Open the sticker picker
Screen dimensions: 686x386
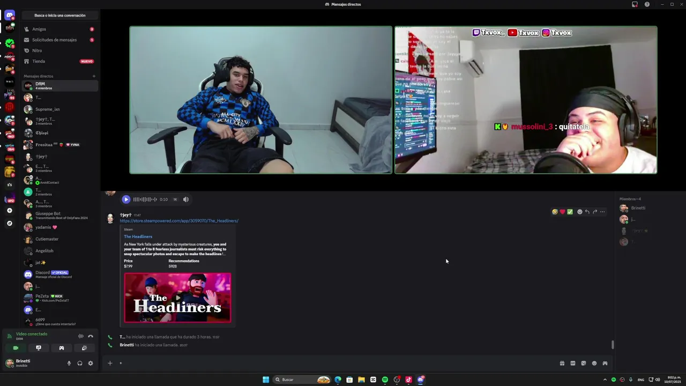click(x=583, y=363)
